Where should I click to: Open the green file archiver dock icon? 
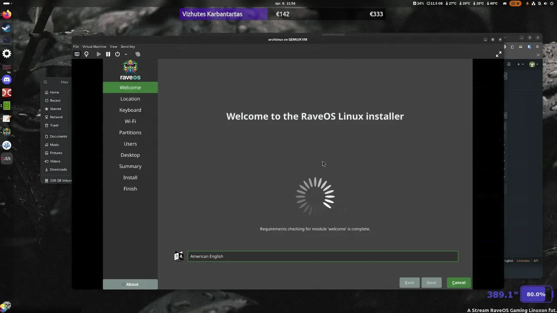coord(7,106)
